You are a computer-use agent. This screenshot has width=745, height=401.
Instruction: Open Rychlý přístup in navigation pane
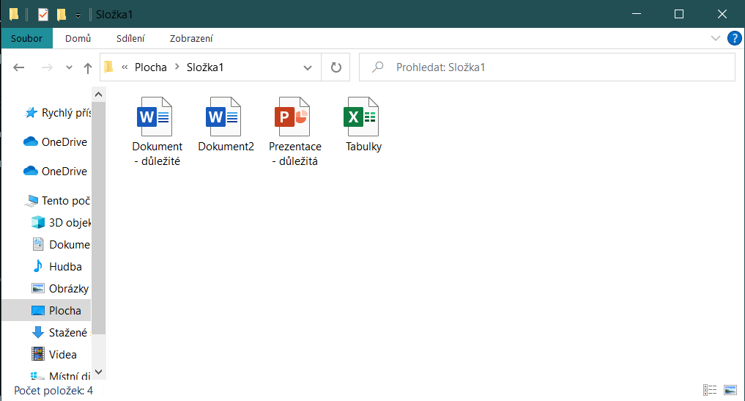coord(57,113)
